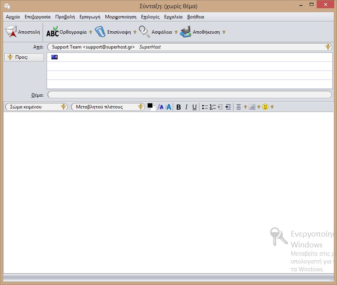Expand the insert image options arrow
The height and width of the screenshot is (285, 337).
pyautogui.click(x=259, y=107)
